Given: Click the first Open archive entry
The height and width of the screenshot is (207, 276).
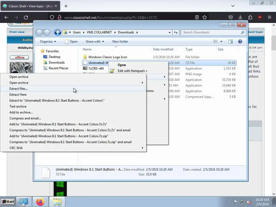Looking at the screenshot, I should tap(73, 77).
